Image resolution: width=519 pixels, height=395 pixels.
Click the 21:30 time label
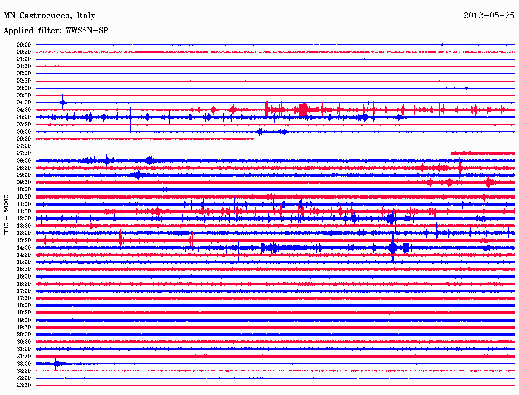coord(24,357)
